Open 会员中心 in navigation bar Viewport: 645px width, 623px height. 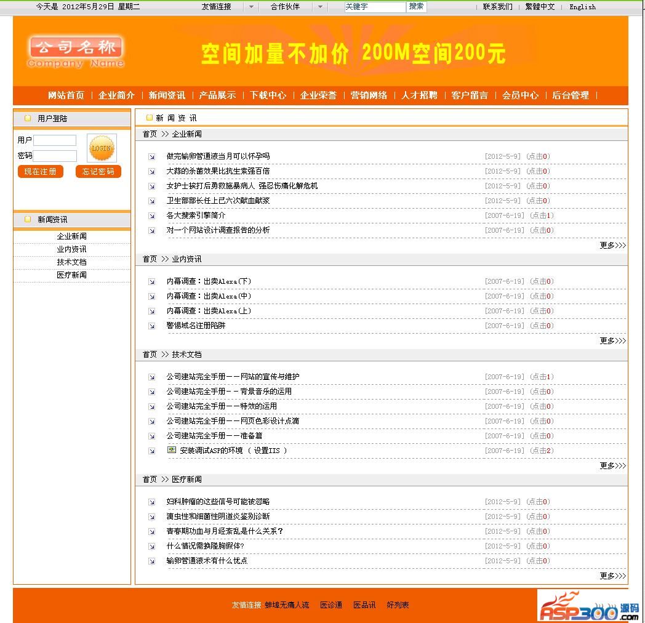[x=520, y=95]
